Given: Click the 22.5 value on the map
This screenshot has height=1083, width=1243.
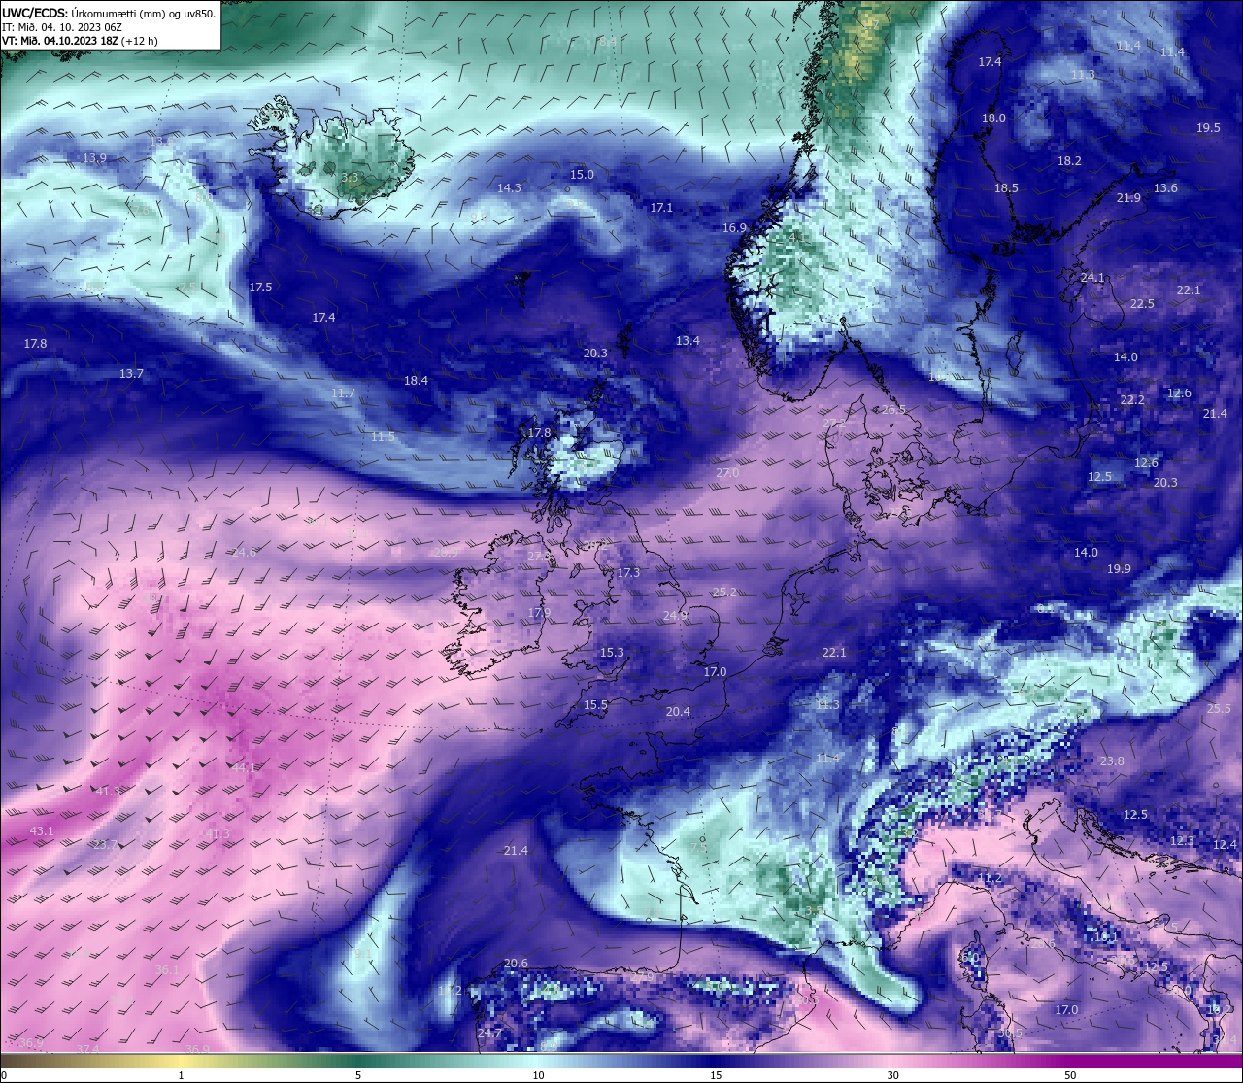Looking at the screenshot, I should coord(1142,304).
